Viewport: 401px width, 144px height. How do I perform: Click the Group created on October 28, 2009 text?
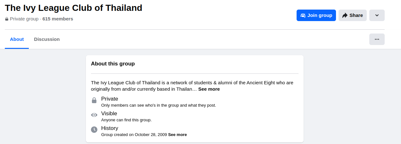(134, 135)
